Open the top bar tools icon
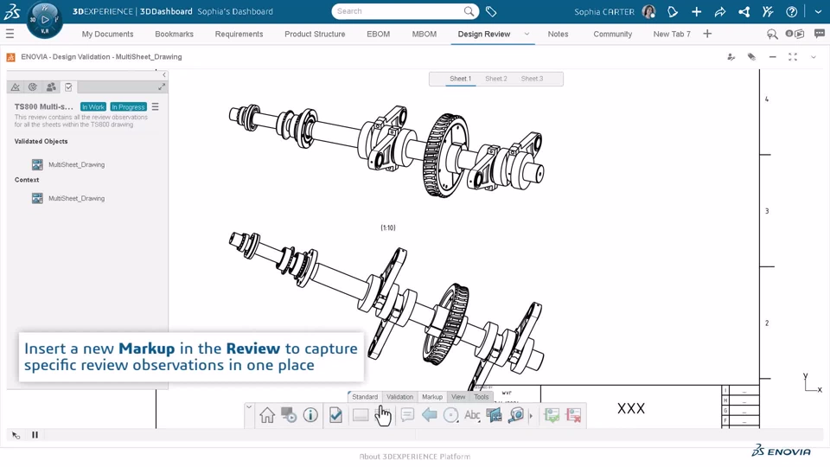 [768, 11]
